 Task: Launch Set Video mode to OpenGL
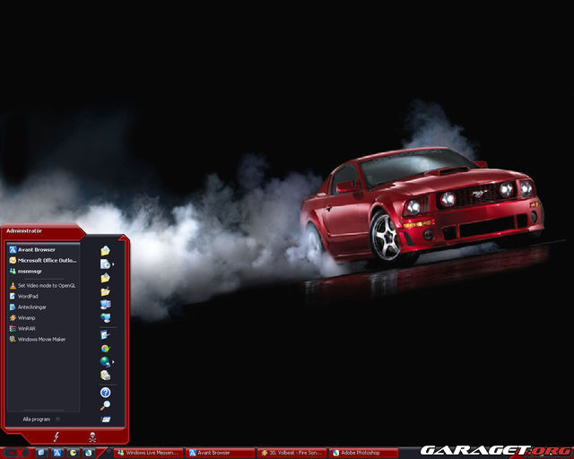pos(45,285)
